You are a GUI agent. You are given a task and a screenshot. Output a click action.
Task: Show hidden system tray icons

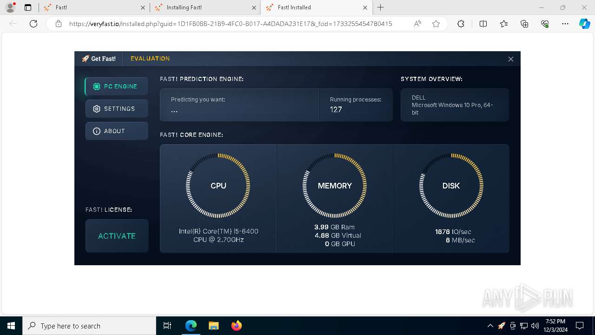point(490,326)
